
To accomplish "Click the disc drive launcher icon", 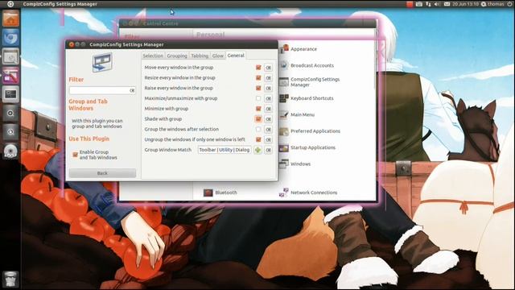I will tap(10, 151).
